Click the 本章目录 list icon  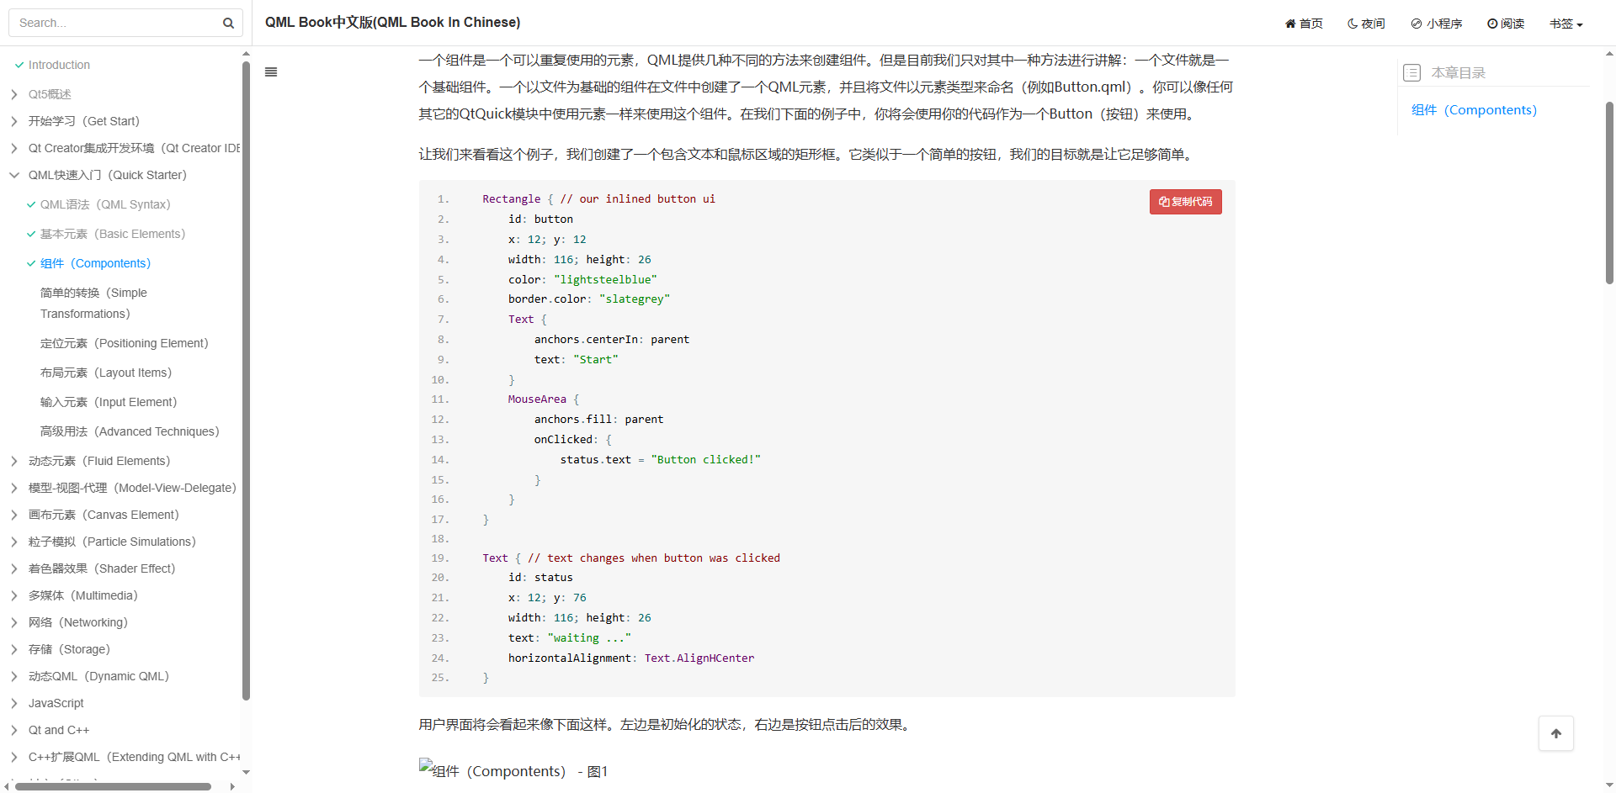(x=1412, y=73)
